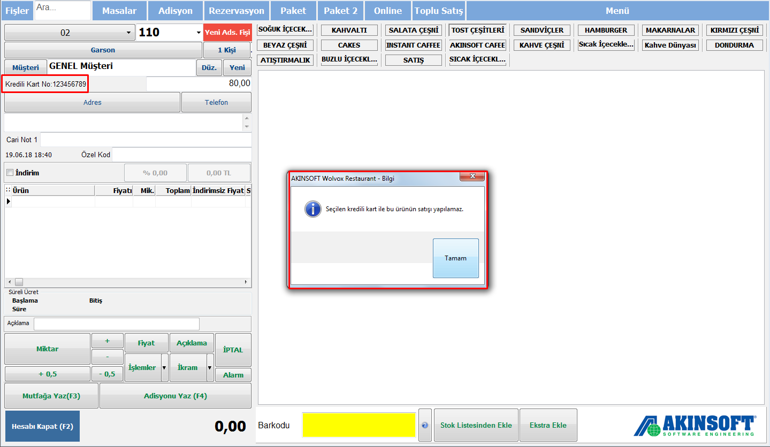Click the Telefon button

(x=216, y=102)
